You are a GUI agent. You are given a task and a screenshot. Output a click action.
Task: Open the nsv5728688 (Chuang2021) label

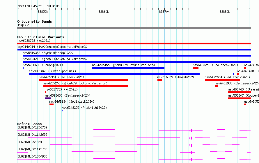point(43,65)
